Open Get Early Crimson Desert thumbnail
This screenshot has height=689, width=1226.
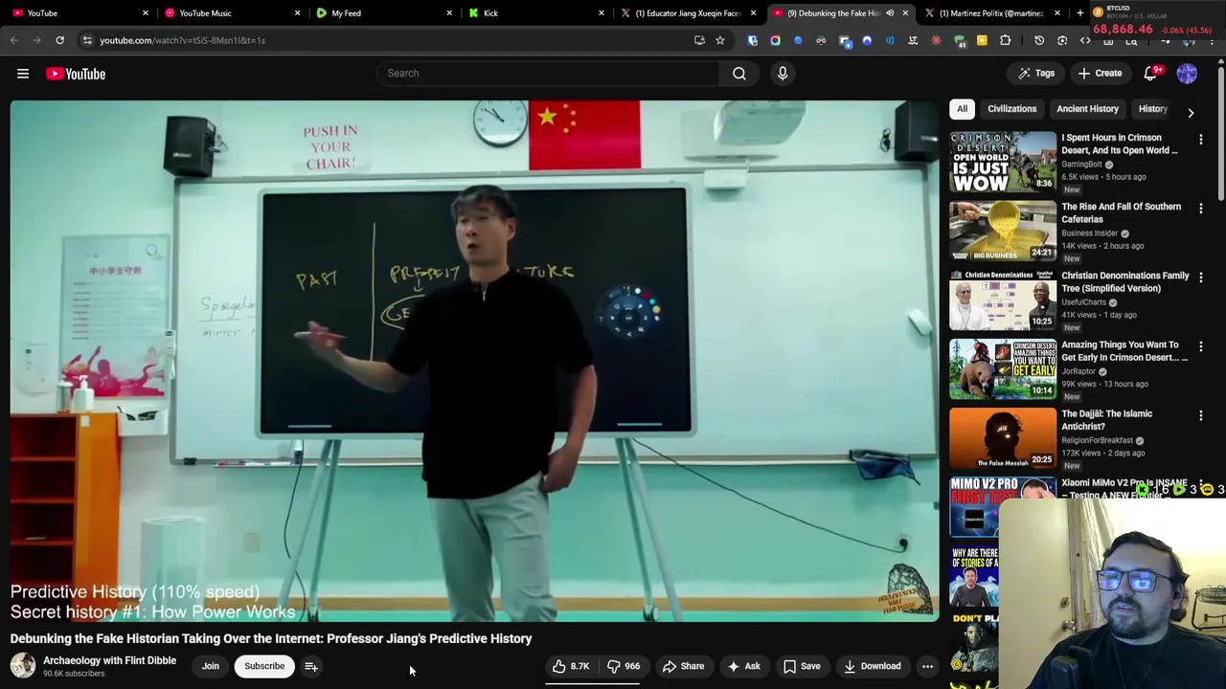[1003, 368]
